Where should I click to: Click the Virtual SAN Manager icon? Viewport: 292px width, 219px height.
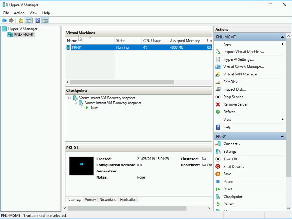click(218, 74)
